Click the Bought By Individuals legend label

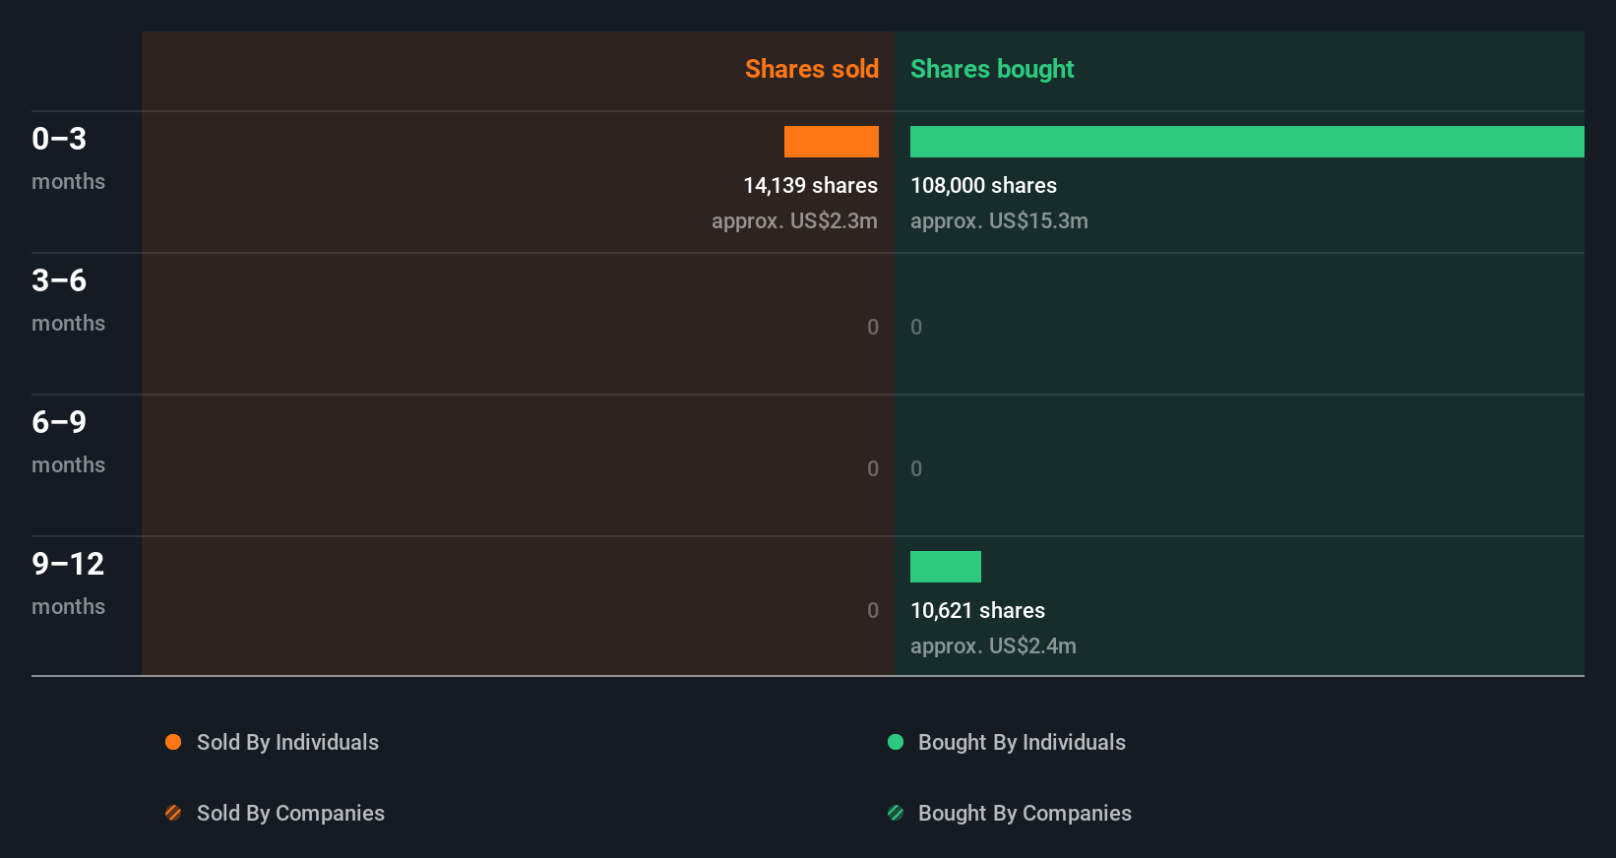[1022, 742]
